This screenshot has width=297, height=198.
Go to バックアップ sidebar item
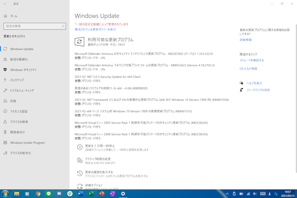pyautogui.click(x=17, y=80)
